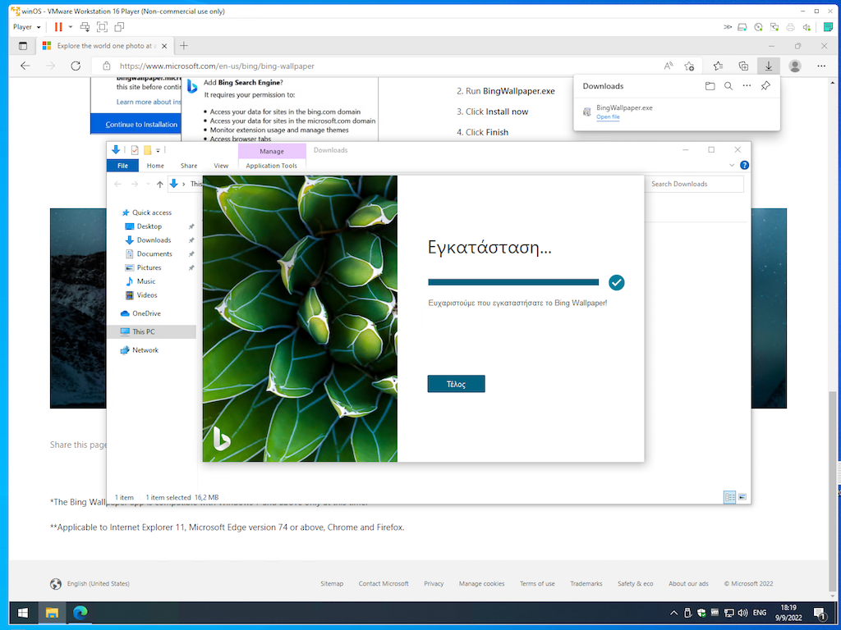The width and height of the screenshot is (841, 630).
Task: Open Application Tools tab in File Explorer
Action: [271, 166]
